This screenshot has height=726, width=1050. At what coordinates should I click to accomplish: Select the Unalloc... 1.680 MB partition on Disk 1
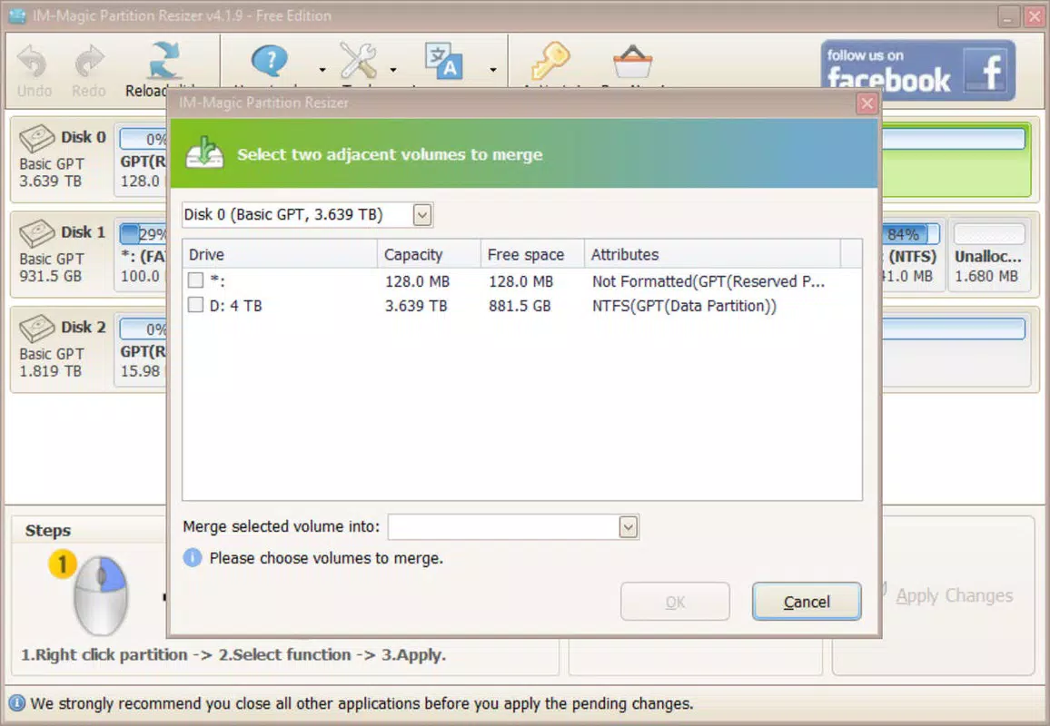coord(989,254)
